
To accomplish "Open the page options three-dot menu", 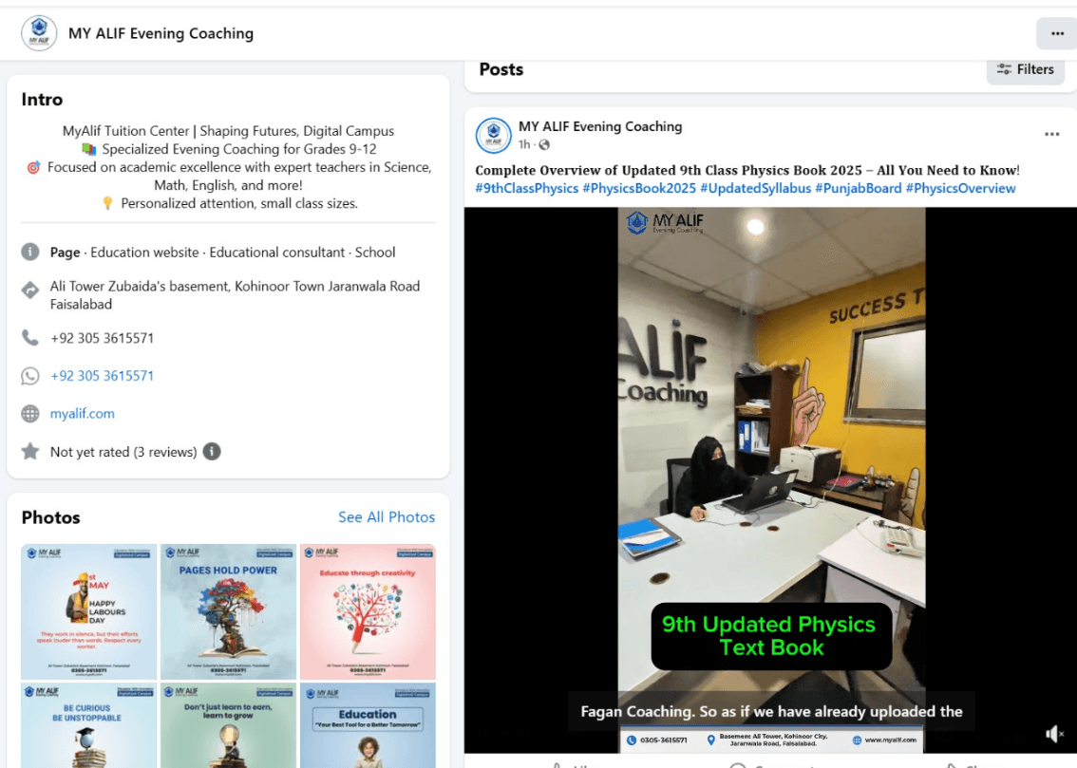I will point(1057,33).
